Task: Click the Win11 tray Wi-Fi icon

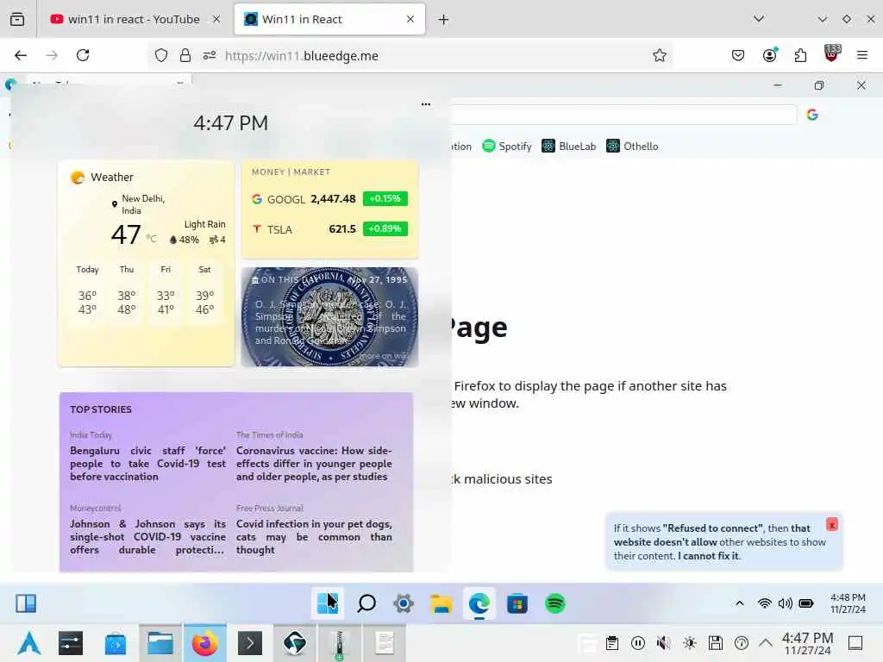Action: point(764,603)
